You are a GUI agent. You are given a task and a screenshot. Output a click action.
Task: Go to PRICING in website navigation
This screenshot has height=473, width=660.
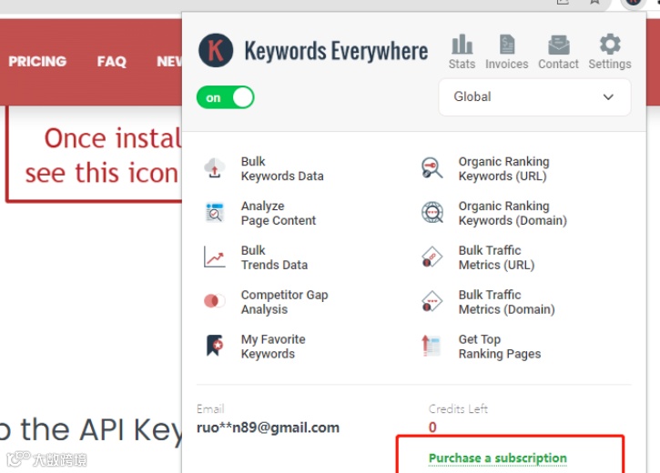click(37, 61)
